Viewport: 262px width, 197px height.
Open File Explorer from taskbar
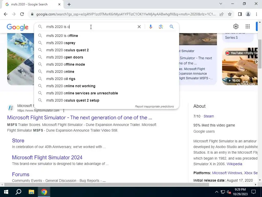(x=31, y=192)
